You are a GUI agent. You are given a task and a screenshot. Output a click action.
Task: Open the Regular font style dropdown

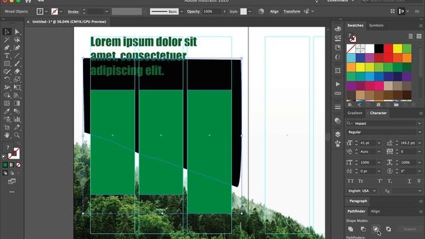pos(419,132)
